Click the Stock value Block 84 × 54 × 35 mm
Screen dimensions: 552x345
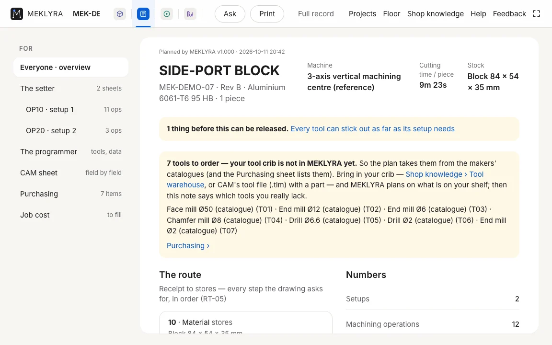tap(493, 81)
